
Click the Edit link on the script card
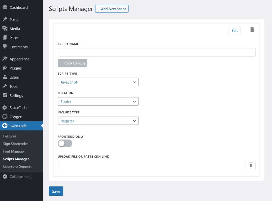(234, 30)
